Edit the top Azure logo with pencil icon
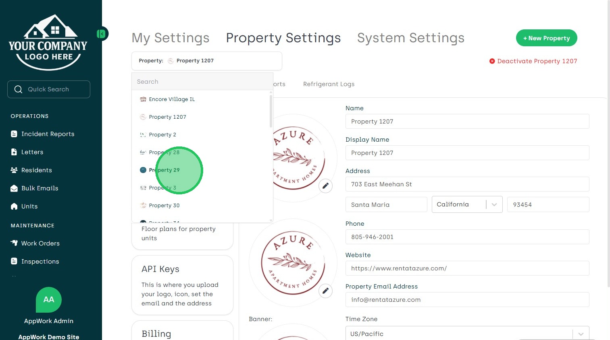 [325, 186]
